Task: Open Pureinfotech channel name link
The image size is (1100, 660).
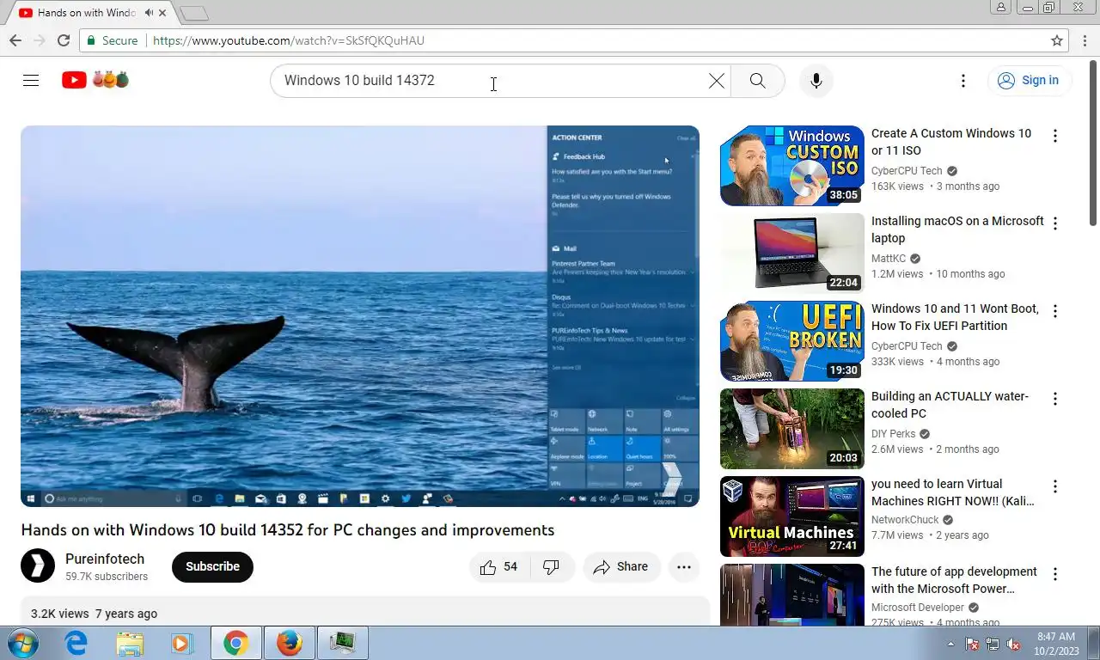Action: (x=105, y=559)
